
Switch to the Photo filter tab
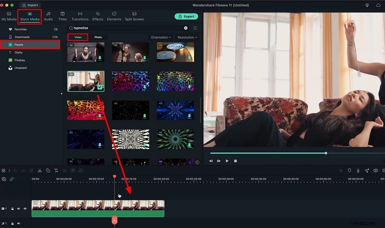(98, 37)
